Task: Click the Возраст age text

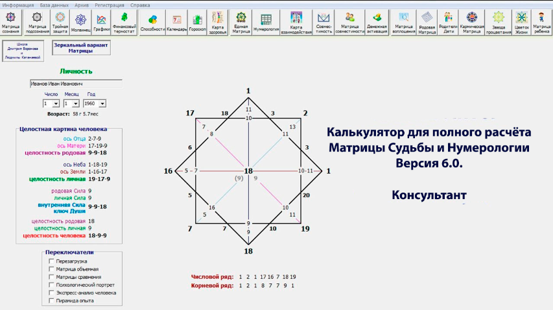Action: point(73,114)
